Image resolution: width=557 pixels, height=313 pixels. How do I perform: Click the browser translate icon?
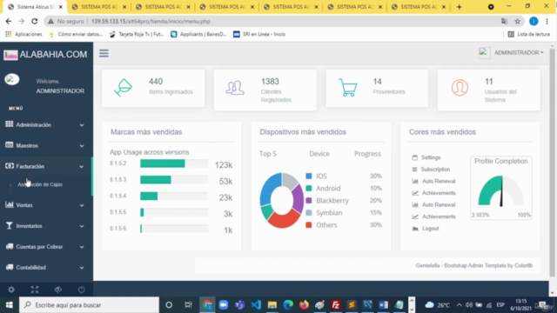(504, 21)
